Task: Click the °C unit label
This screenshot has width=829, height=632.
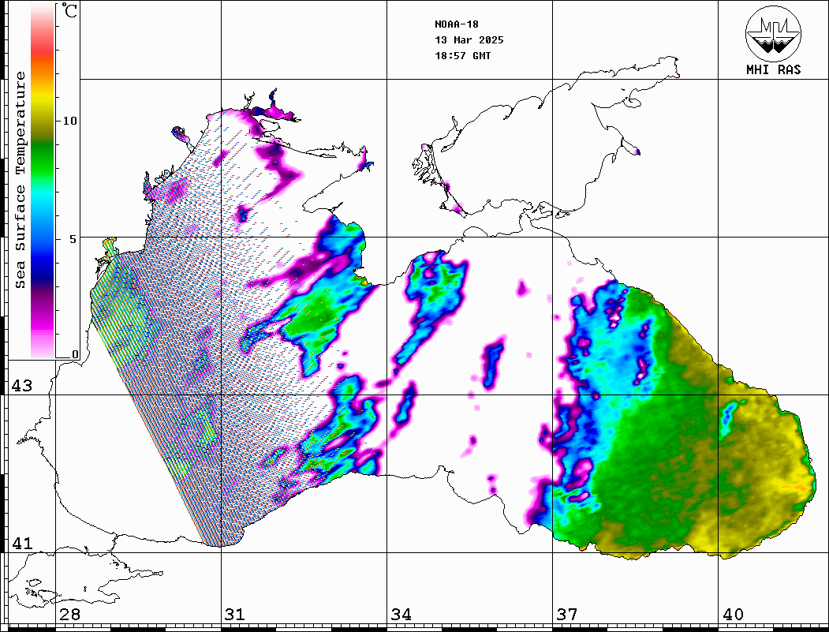Action: point(69,10)
